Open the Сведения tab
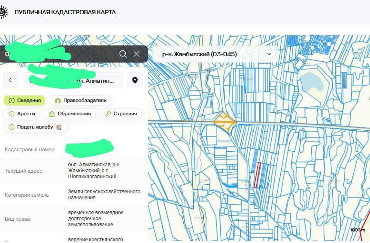 tap(24, 100)
